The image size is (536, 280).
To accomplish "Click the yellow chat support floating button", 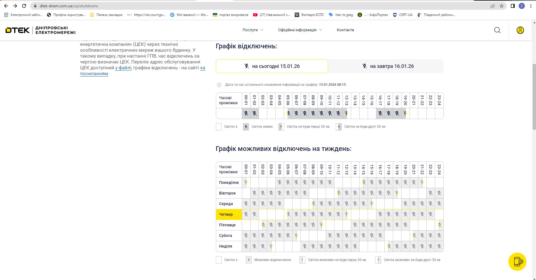I will click(517, 262).
